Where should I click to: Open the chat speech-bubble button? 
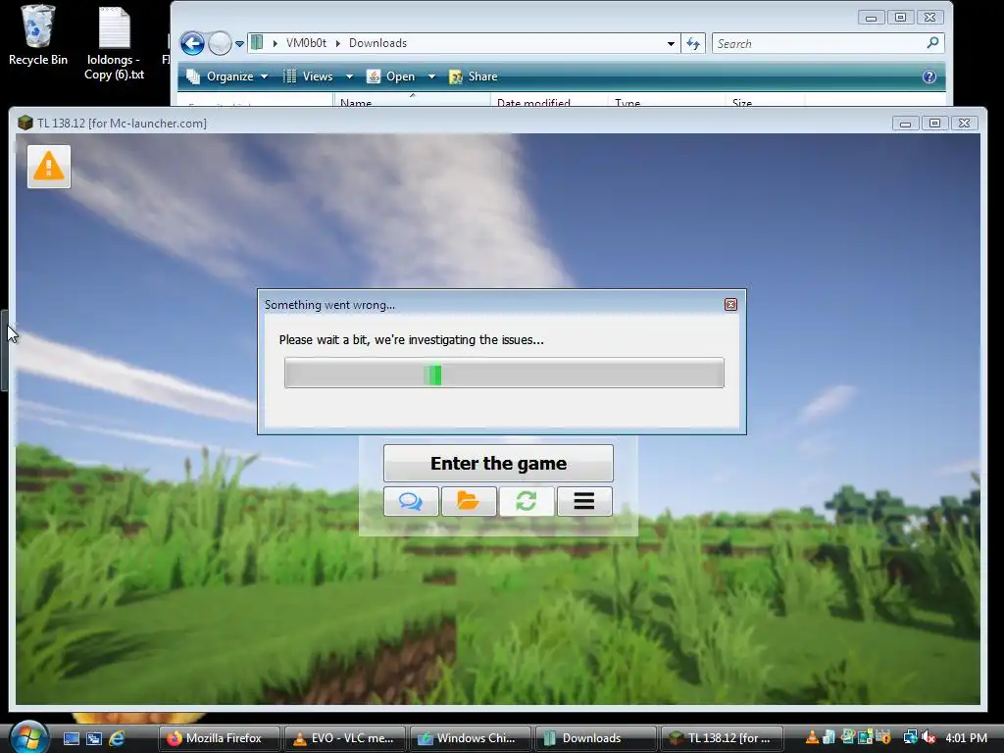pos(411,501)
